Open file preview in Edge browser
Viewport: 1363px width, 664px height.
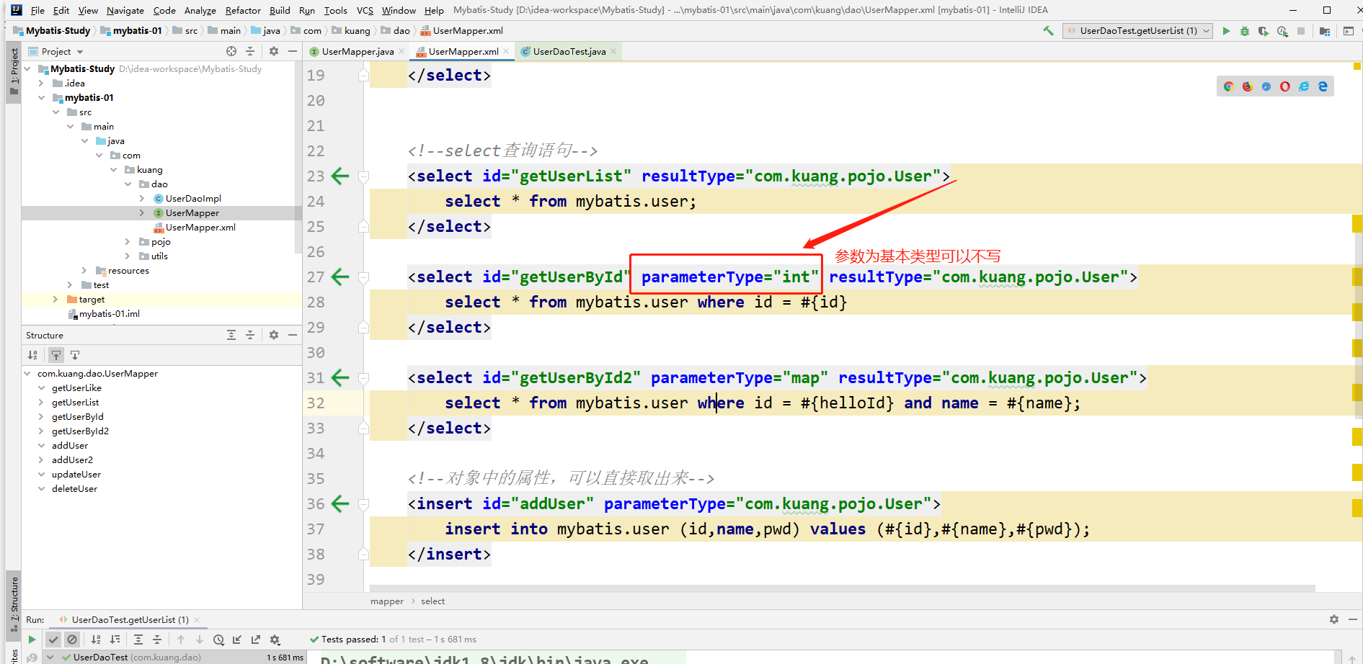pos(1323,86)
